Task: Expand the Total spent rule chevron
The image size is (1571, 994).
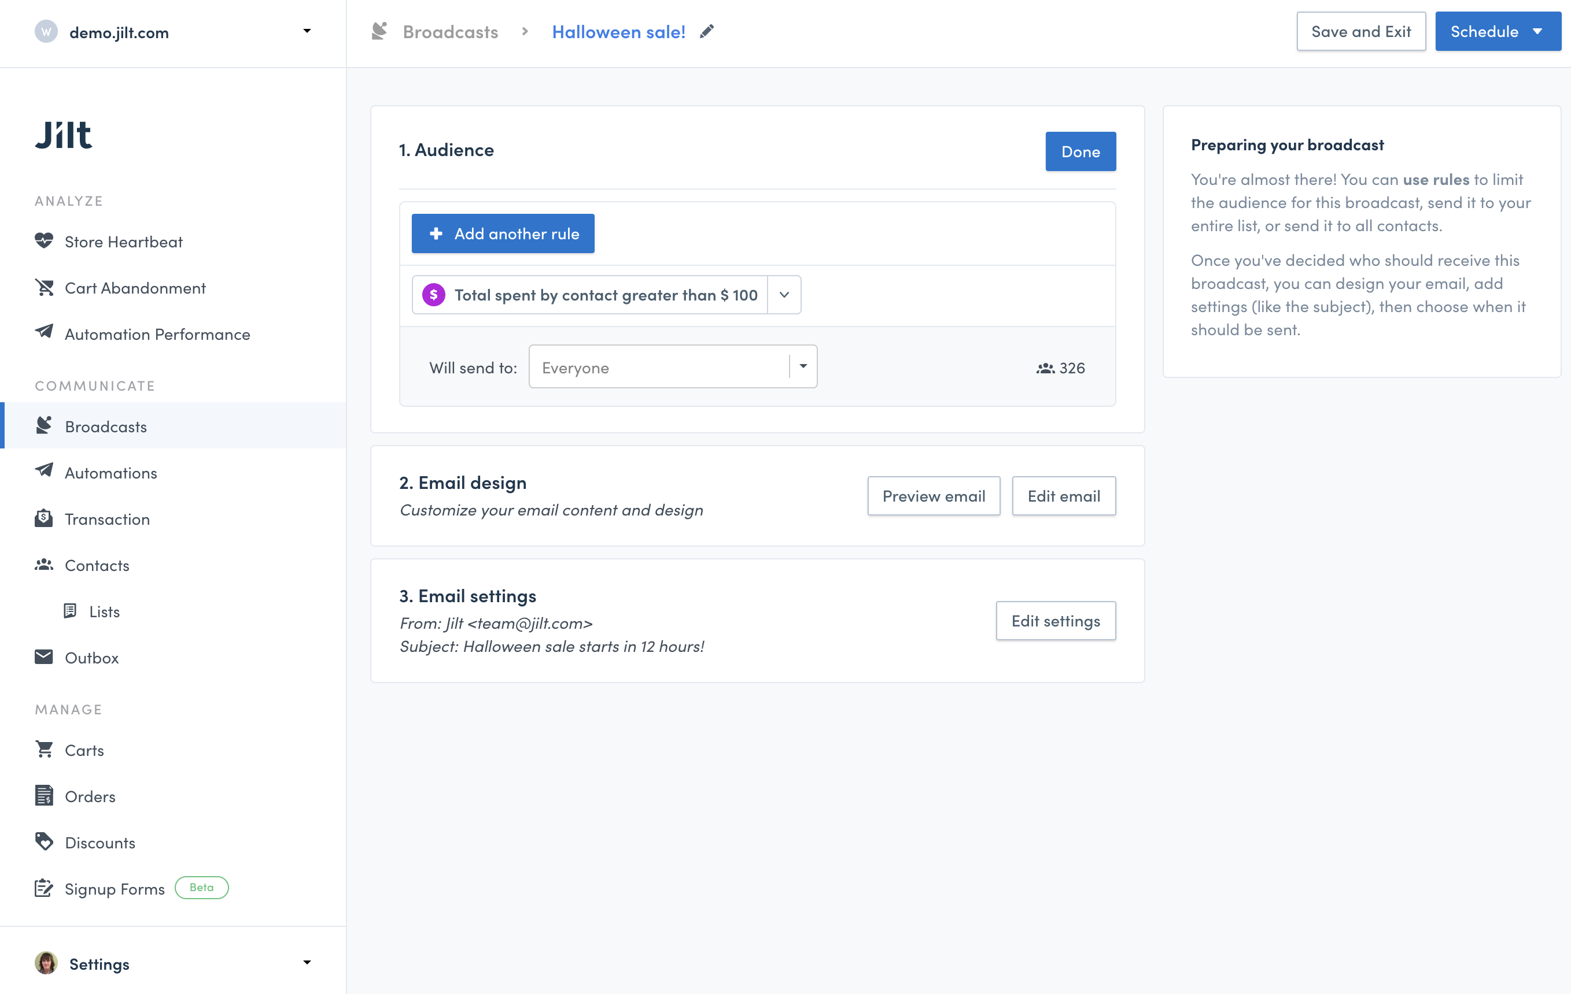Action: pyautogui.click(x=784, y=295)
